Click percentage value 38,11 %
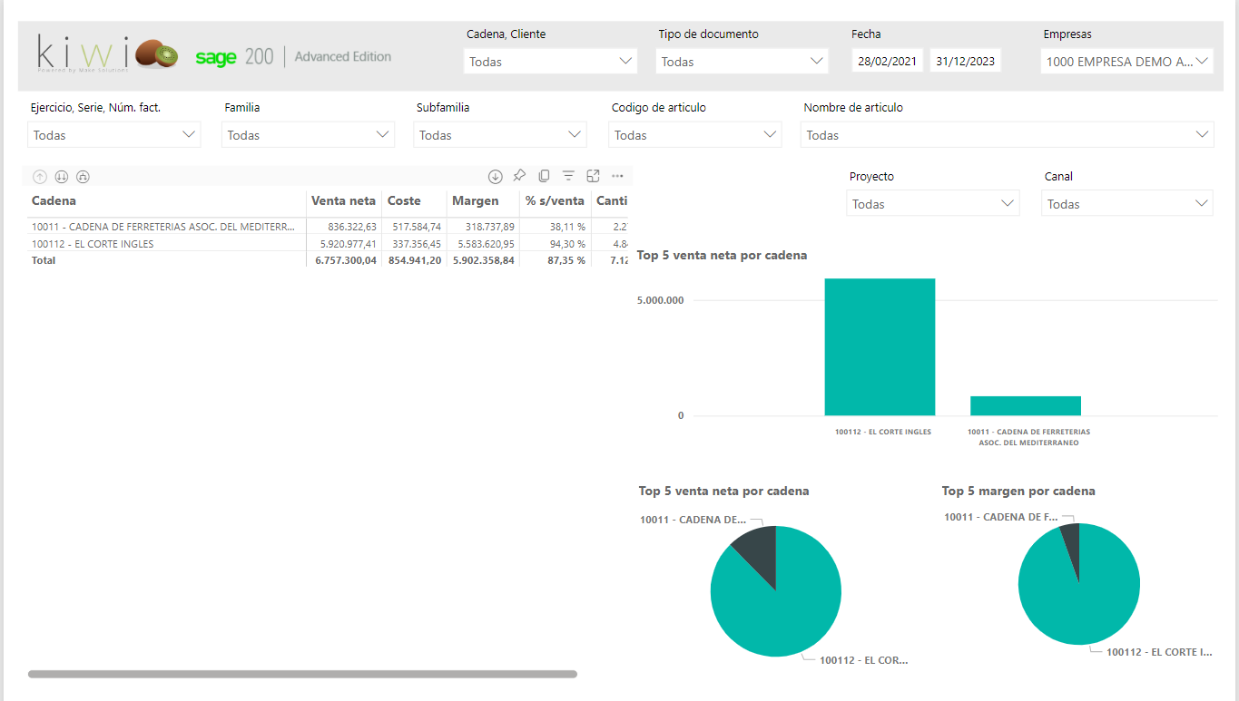The height and width of the screenshot is (701, 1239). click(x=567, y=227)
